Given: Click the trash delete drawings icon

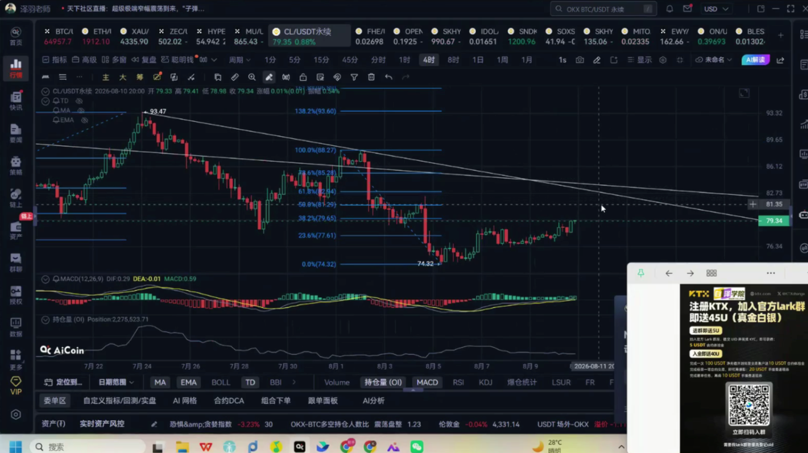Looking at the screenshot, I should point(371,77).
